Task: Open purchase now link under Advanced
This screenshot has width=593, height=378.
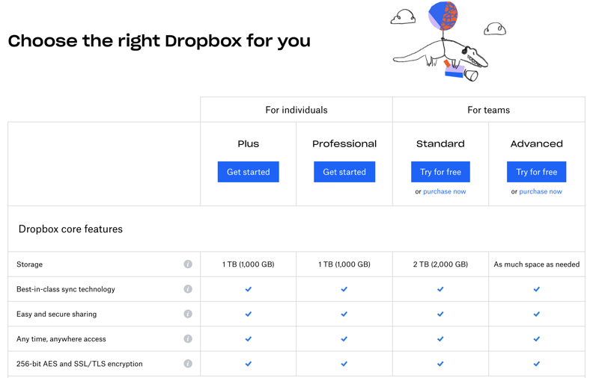Action: pos(541,192)
